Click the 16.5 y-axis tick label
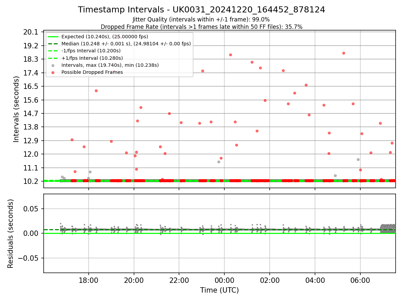403x302 pixels. pos(31,86)
